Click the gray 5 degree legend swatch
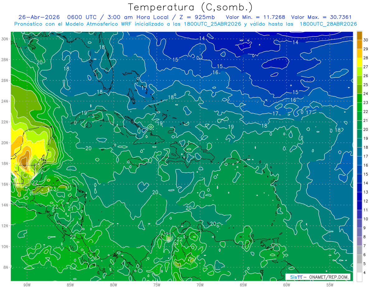Image resolution: width=374 pixels, height=289 pixels. click(x=359, y=259)
